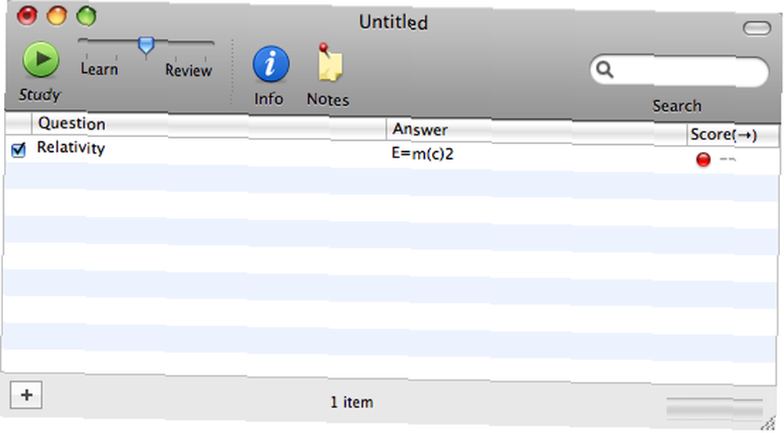This screenshot has width=784, height=433.
Task: Start a session with the green Study button
Action: click(41, 60)
